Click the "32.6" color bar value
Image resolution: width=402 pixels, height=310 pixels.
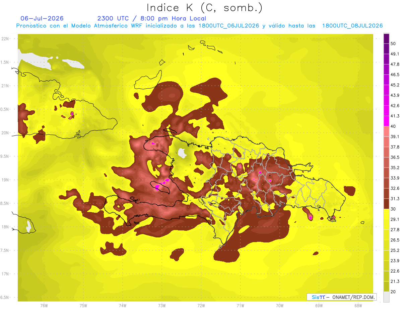pos(395,188)
